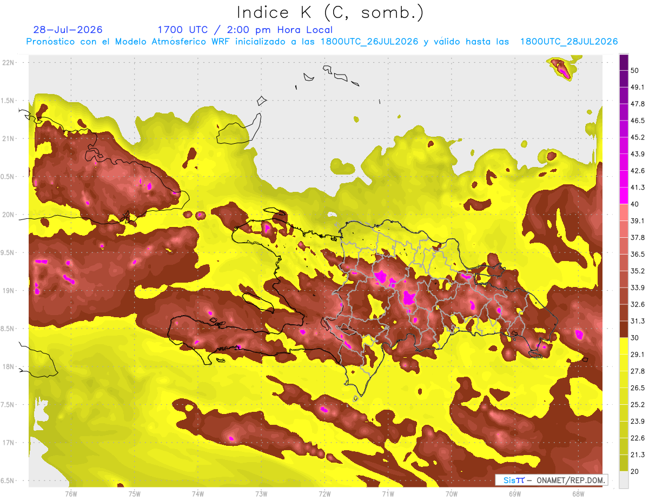Click the "18N" latitude label
Image resolution: width=649 pixels, height=501 pixels.
9,367
